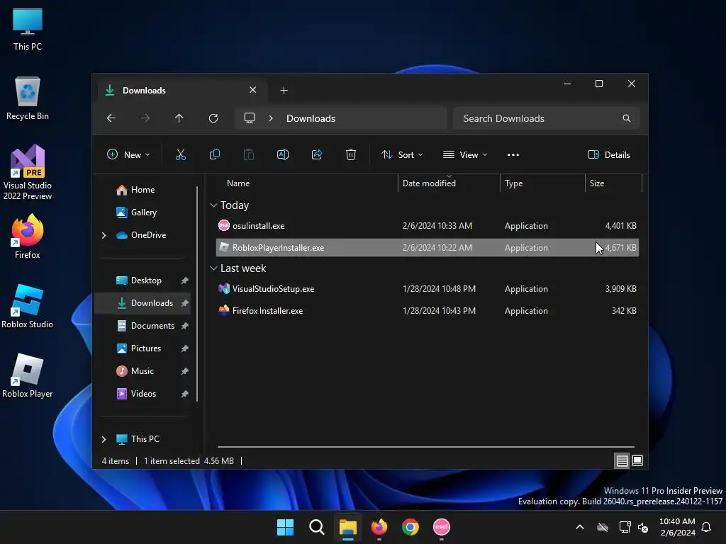Unpin Documents pin icon in sidebar
Screen dimensions: 726x544
click(184, 326)
